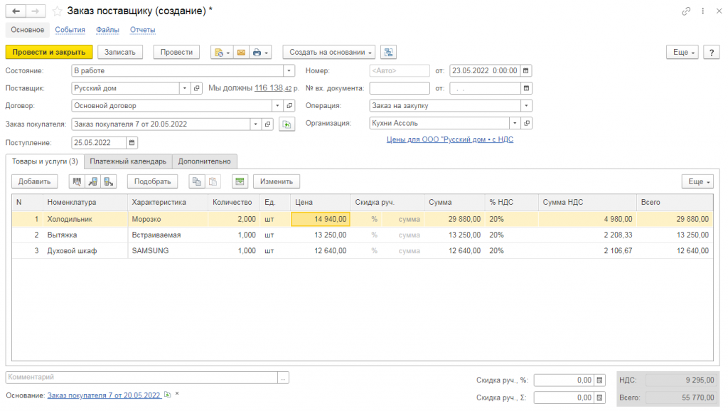Open the date calendar for the Номер field
728x411 pixels.
526,70
